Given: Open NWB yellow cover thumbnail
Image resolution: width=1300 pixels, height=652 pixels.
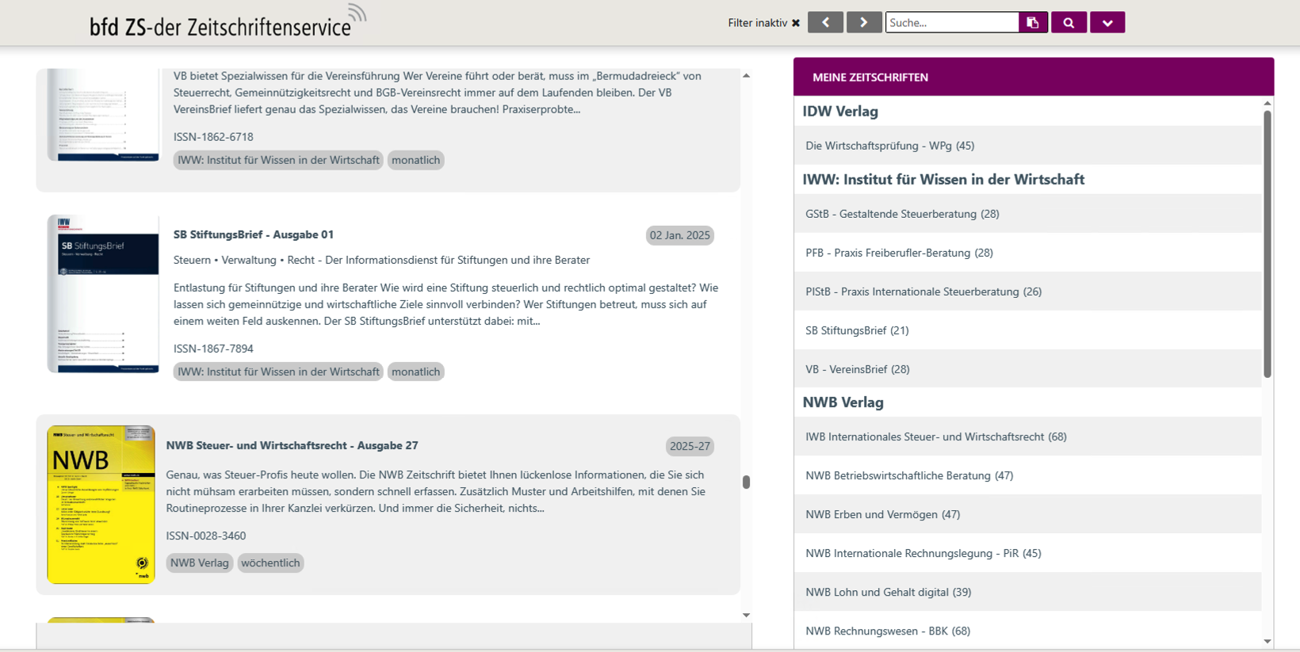Looking at the screenshot, I should 101,505.
